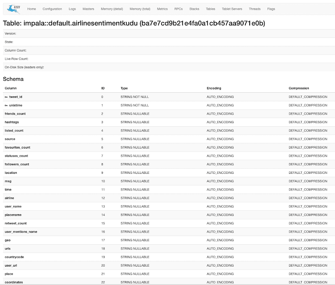Open the RPCs page

pos(178,9)
